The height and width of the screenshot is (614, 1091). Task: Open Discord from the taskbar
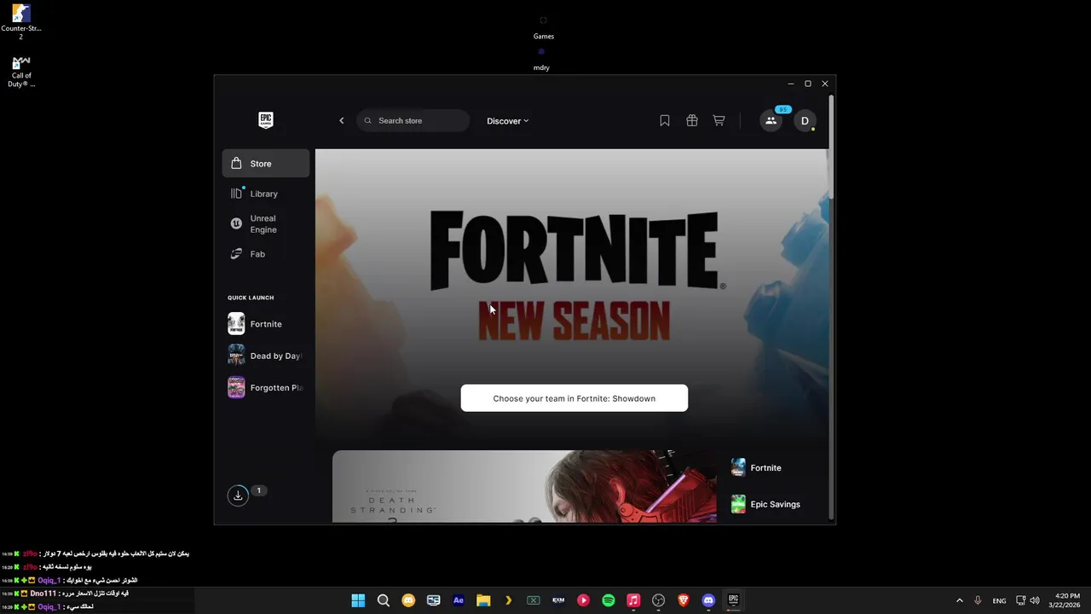(708, 600)
